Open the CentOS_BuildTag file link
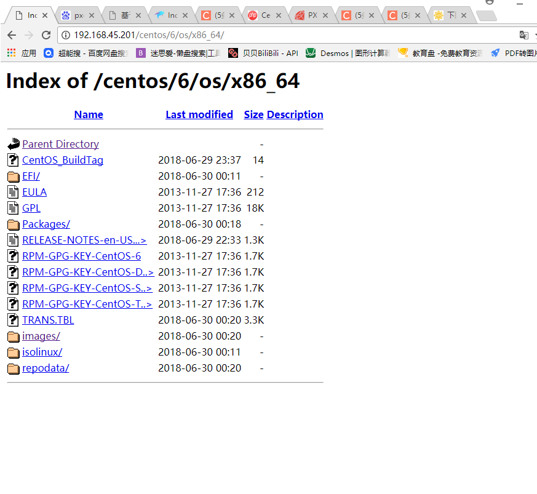 (x=63, y=161)
